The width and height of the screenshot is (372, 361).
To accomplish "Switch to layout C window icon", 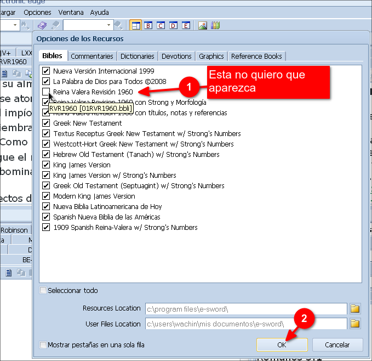I will tap(161, 25).
